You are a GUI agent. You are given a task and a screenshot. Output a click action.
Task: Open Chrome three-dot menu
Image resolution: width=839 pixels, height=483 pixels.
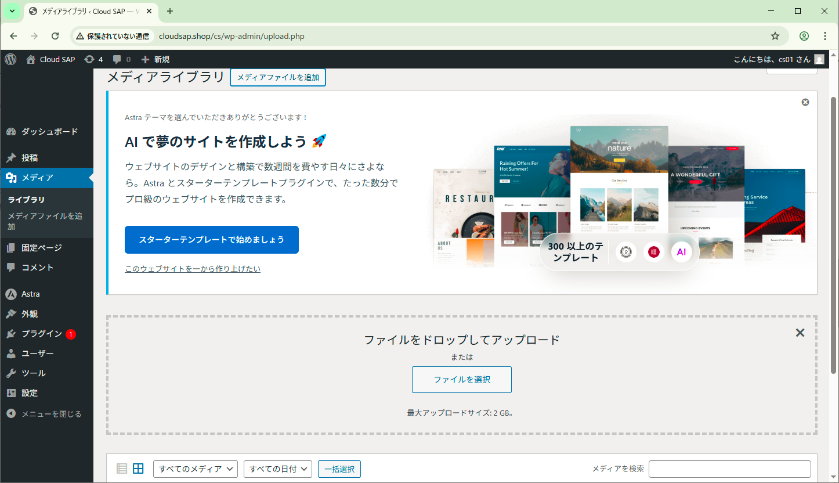pos(825,36)
